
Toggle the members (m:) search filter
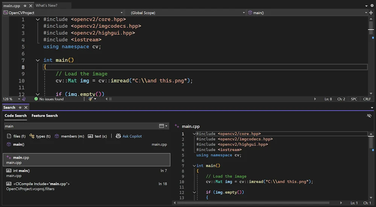69,136
